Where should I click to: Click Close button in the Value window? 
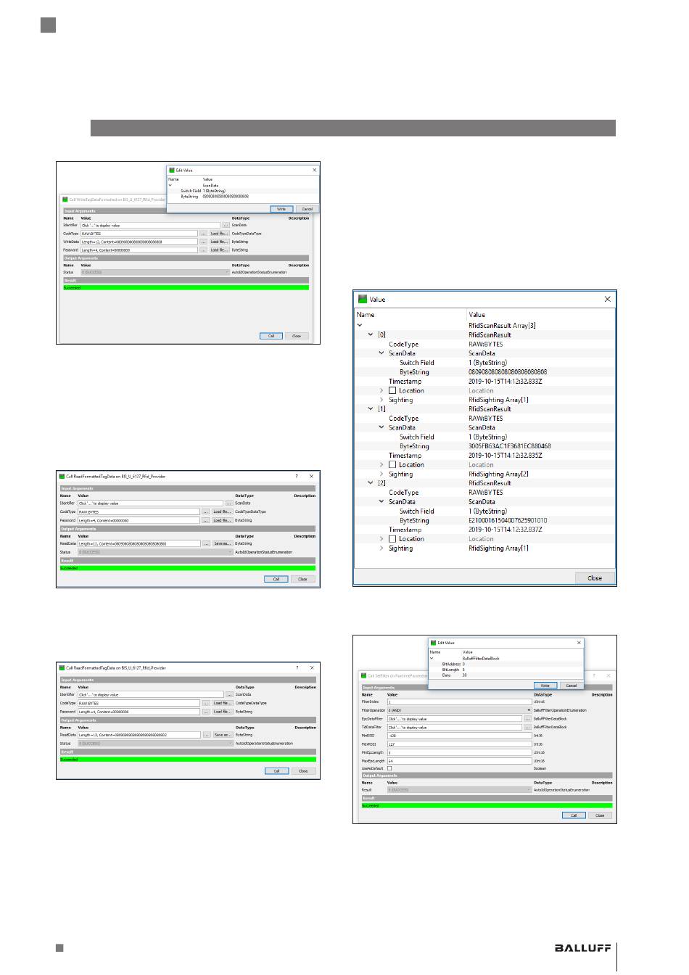pyautogui.click(x=595, y=578)
